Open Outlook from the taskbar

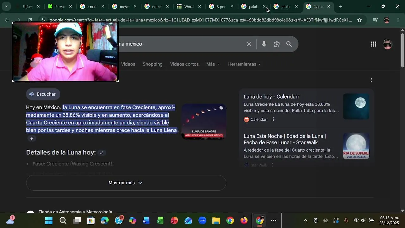(x=188, y=220)
